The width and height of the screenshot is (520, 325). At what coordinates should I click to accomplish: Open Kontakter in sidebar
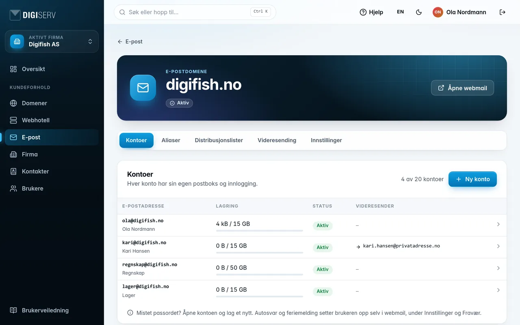point(52,171)
